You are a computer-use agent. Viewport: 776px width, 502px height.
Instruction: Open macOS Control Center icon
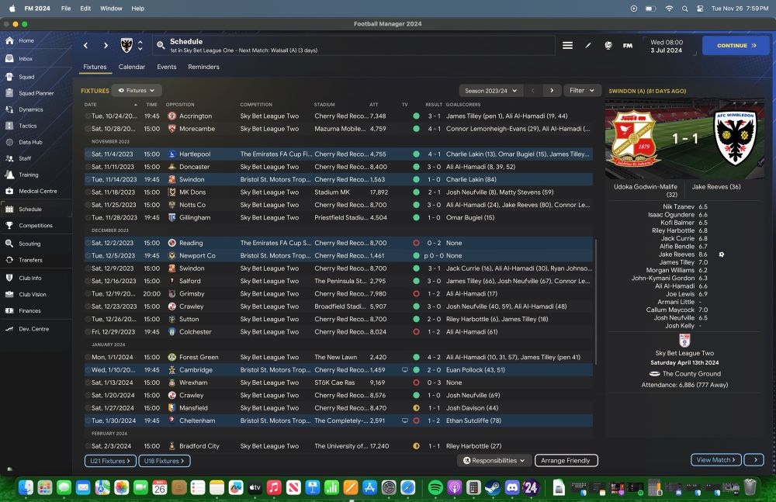coord(700,9)
